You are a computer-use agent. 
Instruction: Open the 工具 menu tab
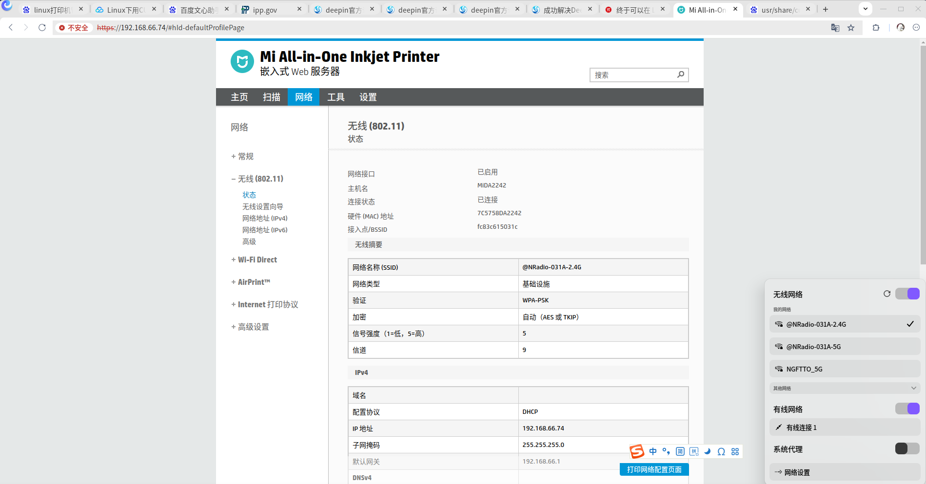click(336, 97)
